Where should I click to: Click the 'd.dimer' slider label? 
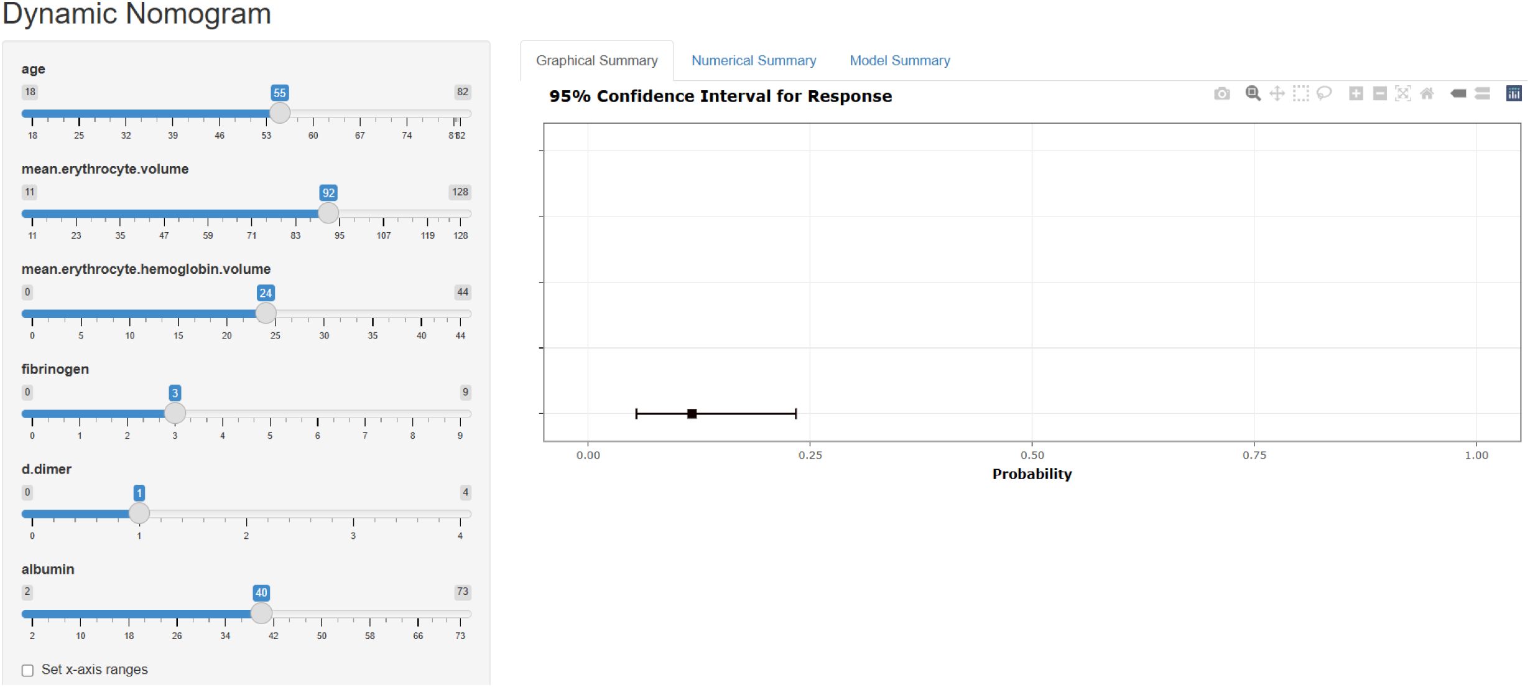point(47,469)
